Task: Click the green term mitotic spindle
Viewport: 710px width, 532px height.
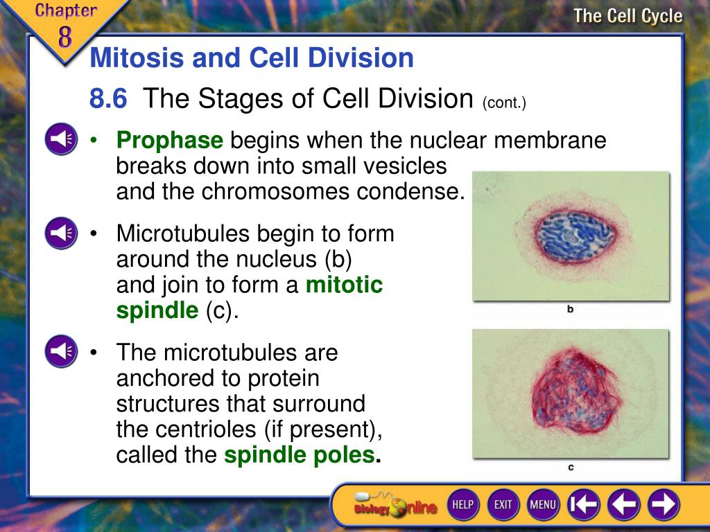Action: (250, 297)
